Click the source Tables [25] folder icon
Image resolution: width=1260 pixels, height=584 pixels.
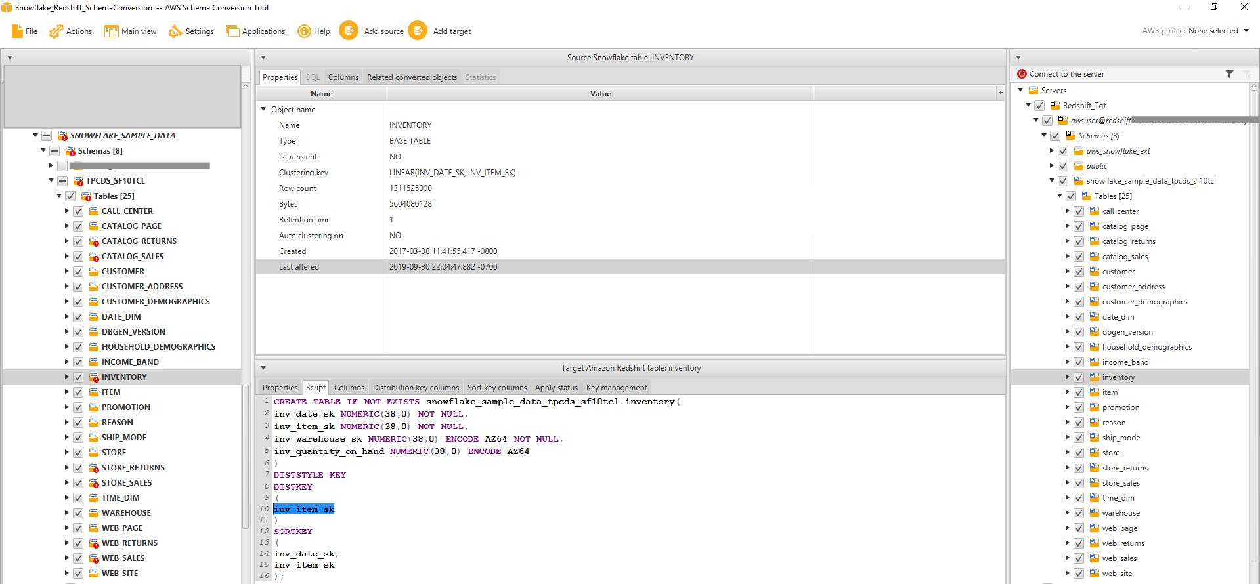point(86,196)
